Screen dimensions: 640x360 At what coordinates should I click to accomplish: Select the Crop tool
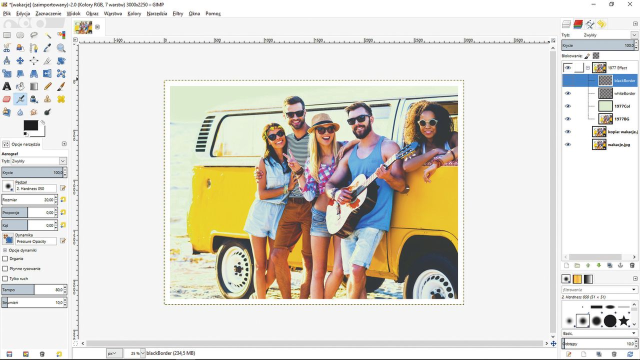(x=47, y=61)
